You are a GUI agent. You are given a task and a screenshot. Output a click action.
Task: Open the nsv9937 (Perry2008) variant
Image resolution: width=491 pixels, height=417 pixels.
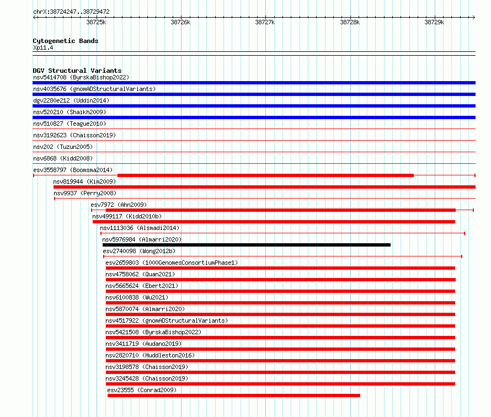tap(85, 193)
